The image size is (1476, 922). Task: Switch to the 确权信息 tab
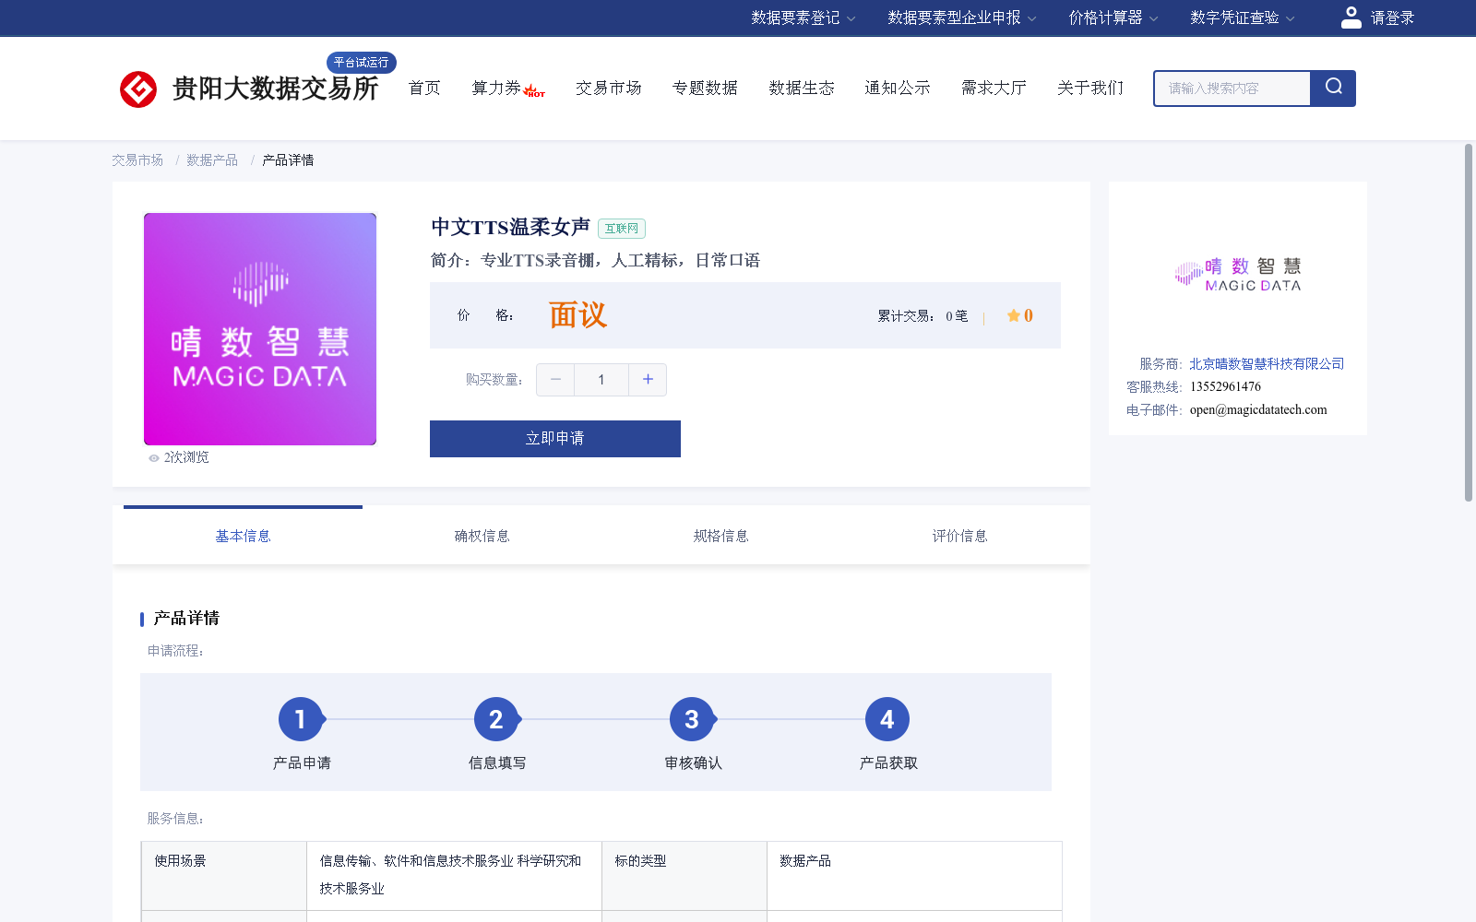tap(482, 535)
